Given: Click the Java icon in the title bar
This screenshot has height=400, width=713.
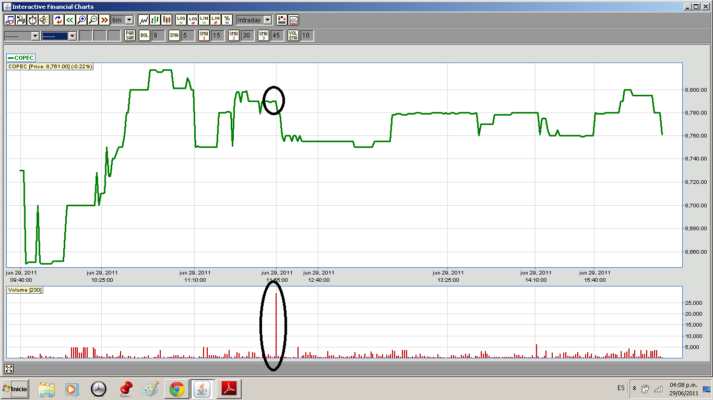Looking at the screenshot, I should pos(7,6).
